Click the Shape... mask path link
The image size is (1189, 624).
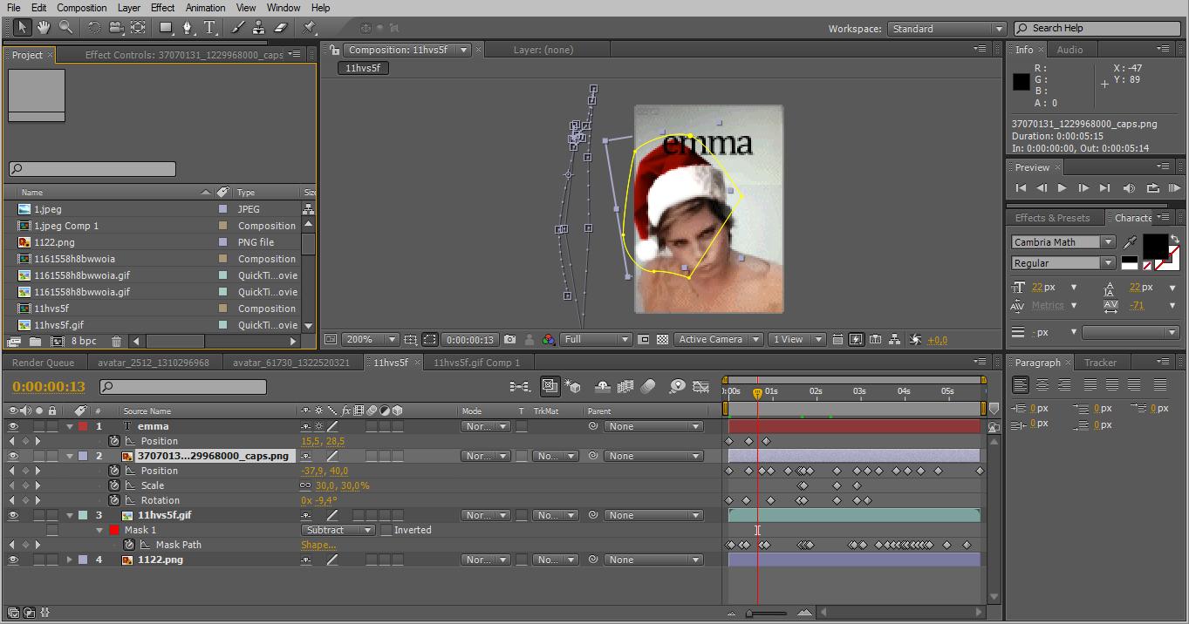tap(318, 546)
